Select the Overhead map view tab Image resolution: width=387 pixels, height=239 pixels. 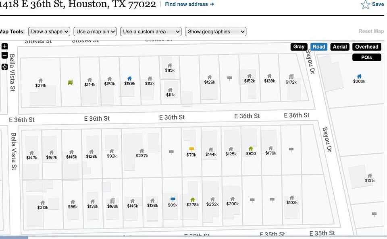point(366,47)
